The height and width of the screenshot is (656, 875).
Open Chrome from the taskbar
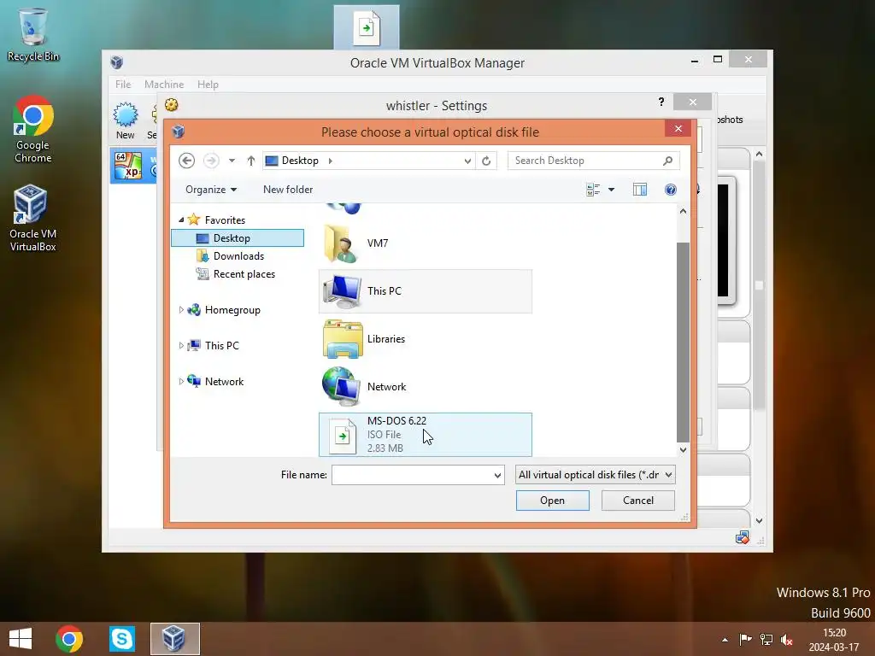tap(69, 639)
